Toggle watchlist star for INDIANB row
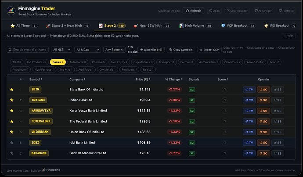303x177 pixels. 12,100
